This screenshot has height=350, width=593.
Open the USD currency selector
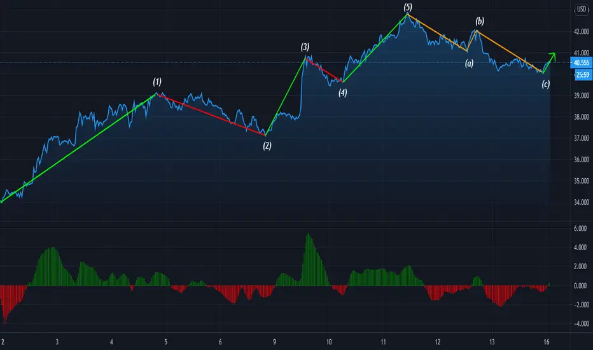582,9
